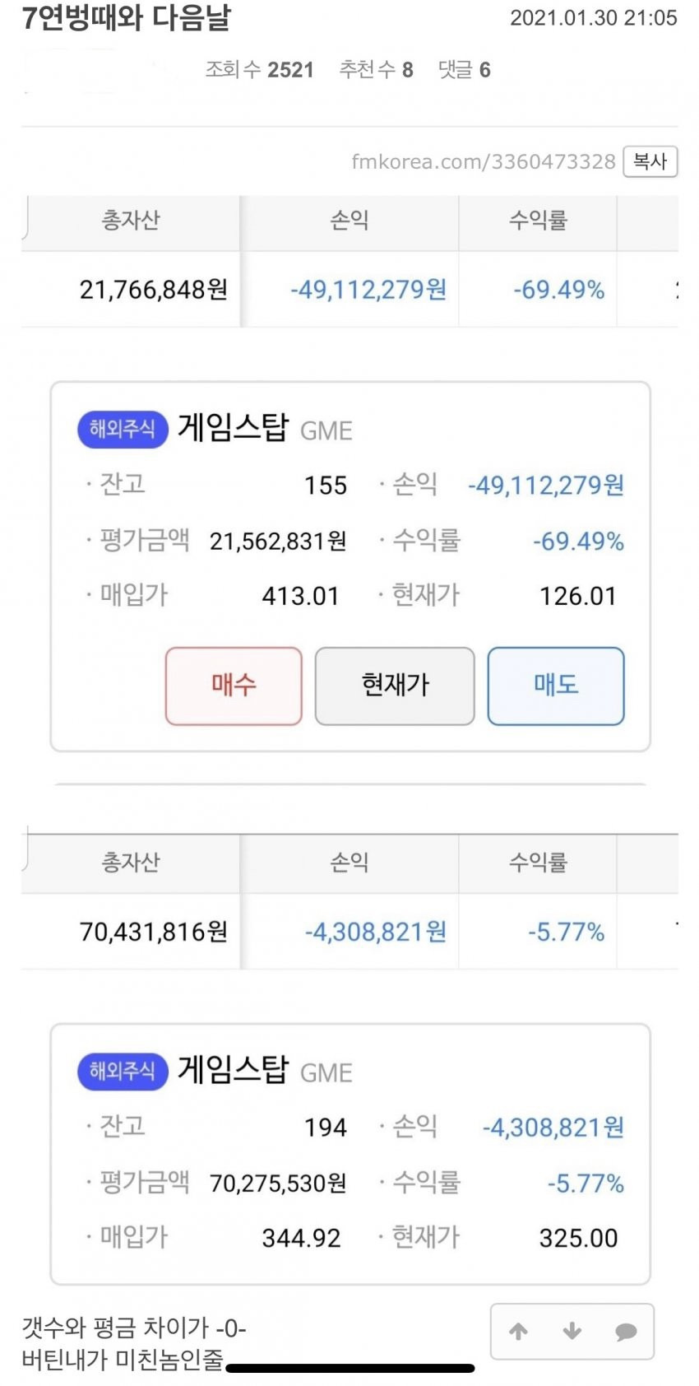This screenshot has width=699, height=1386.
Task: Open comments via speech bubble icon
Action: tap(626, 1331)
